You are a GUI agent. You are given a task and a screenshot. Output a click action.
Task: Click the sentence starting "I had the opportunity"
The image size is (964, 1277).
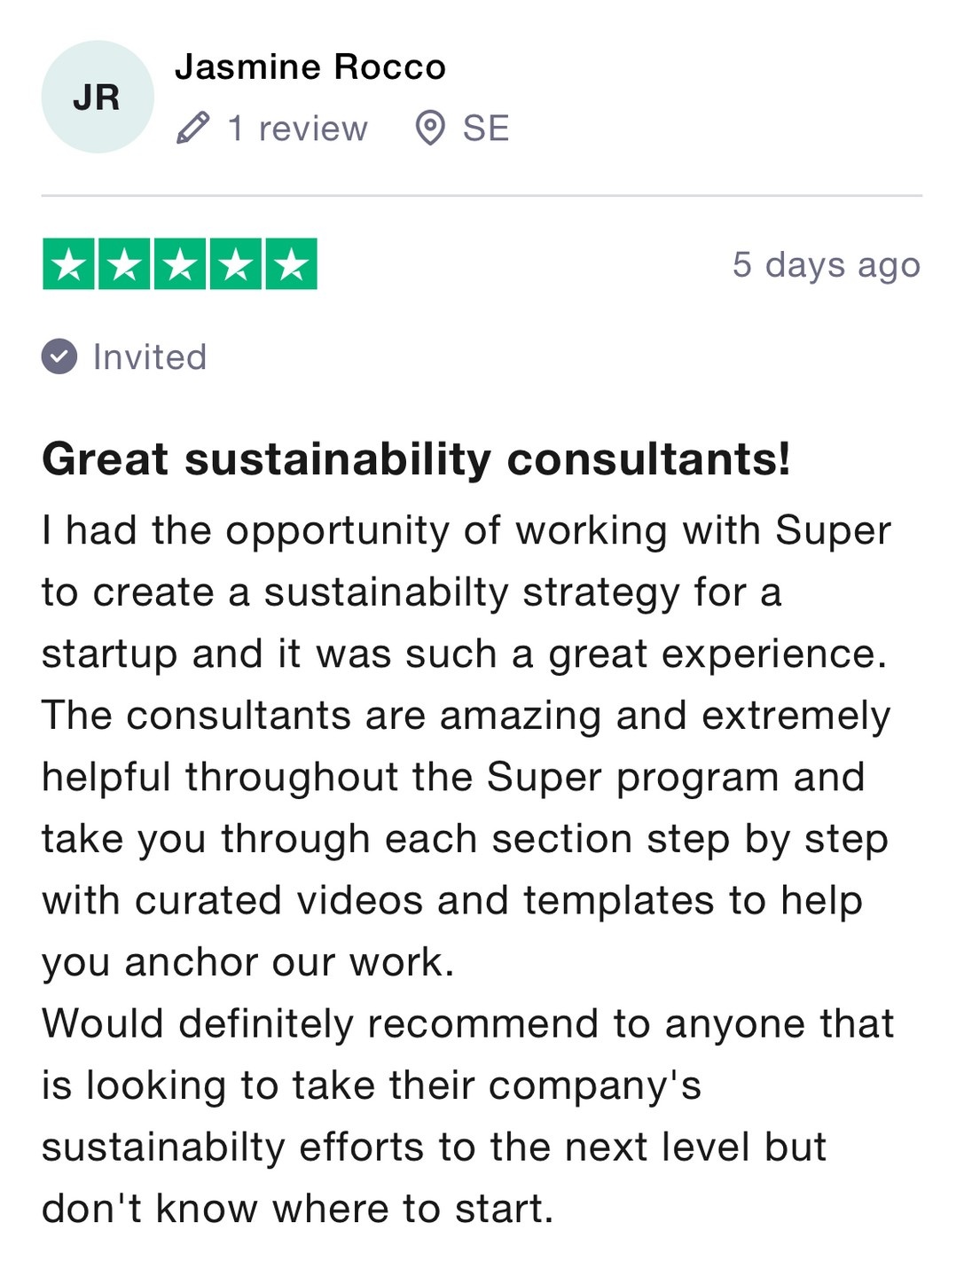(x=466, y=531)
